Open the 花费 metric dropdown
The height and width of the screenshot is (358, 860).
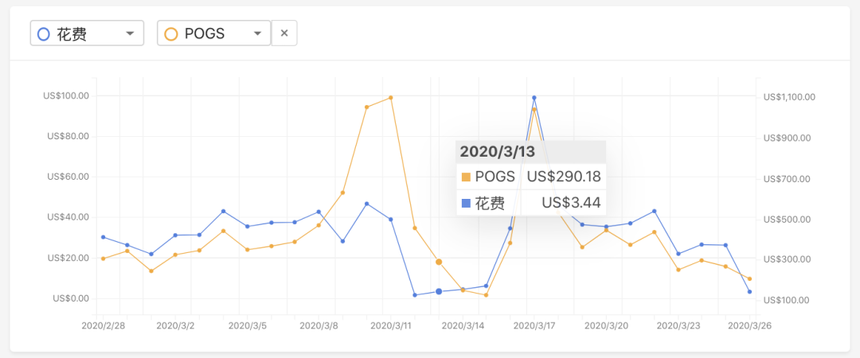point(87,33)
